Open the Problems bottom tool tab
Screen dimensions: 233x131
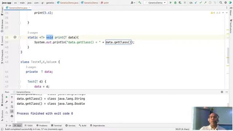point(42,126)
